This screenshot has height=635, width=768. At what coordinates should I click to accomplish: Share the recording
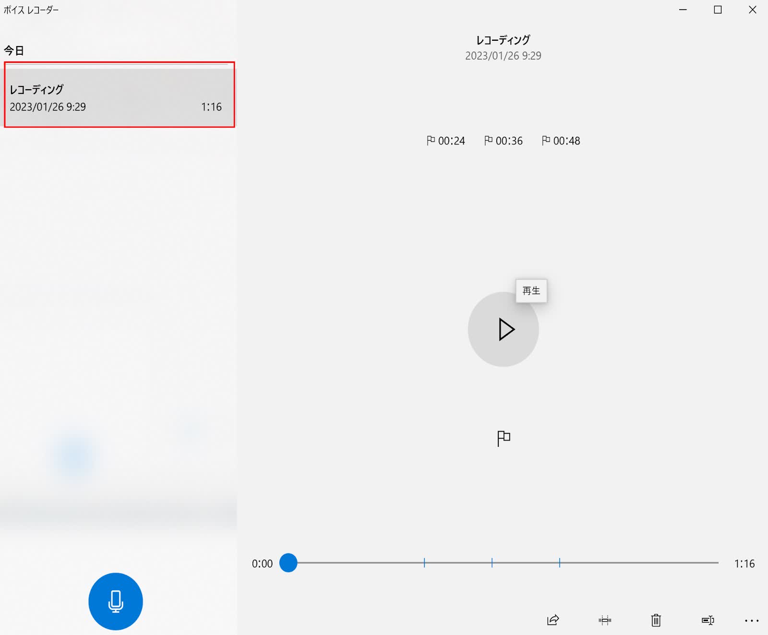(x=553, y=620)
